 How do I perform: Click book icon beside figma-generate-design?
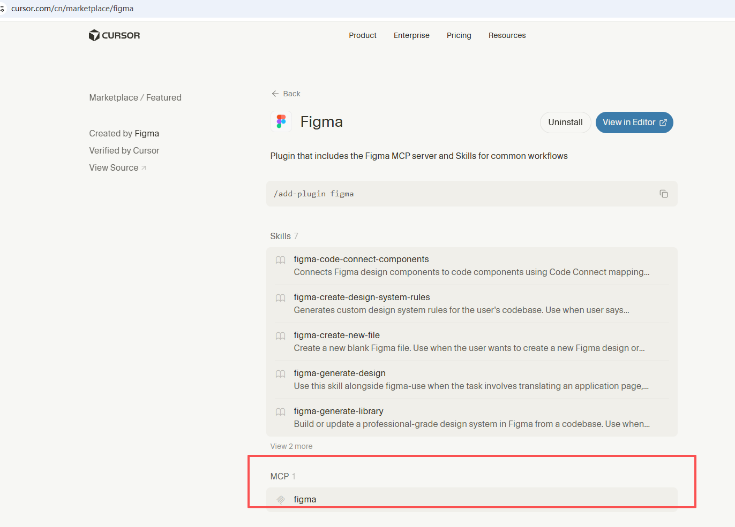[x=280, y=374]
